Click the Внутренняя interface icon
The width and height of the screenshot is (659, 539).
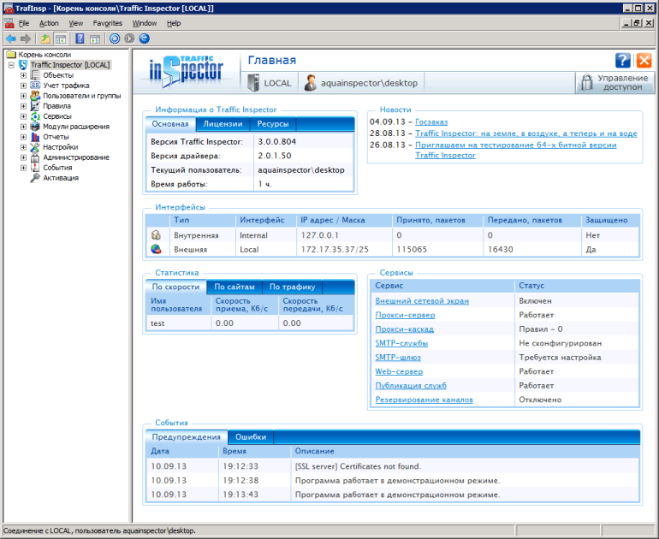pos(156,234)
